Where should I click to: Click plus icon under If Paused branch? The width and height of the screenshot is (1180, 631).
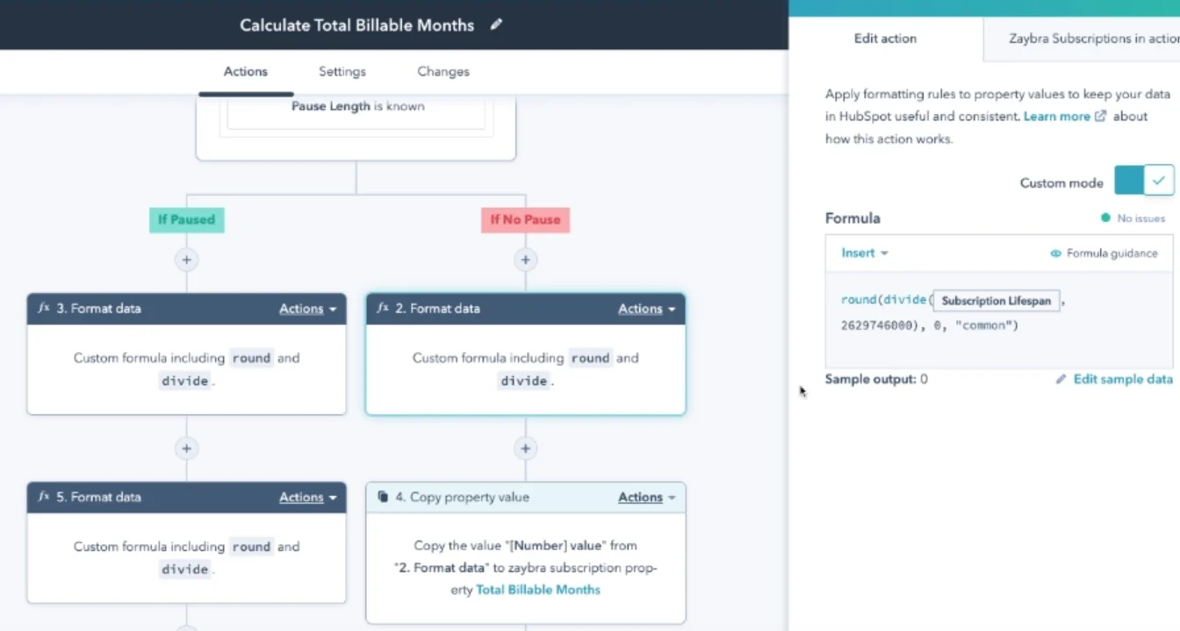(x=186, y=260)
